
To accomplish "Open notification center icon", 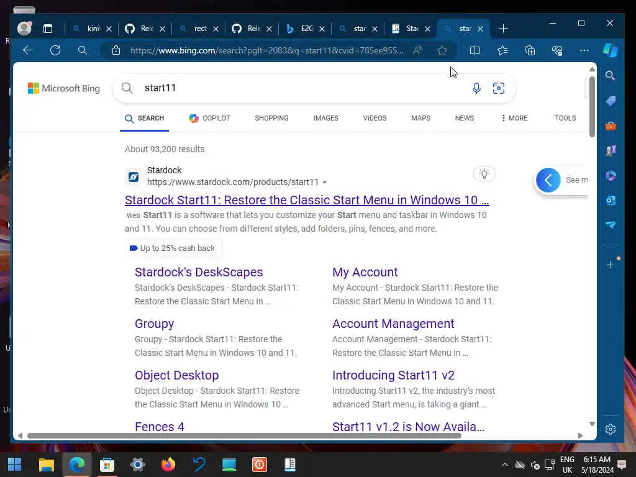I will [x=621, y=465].
